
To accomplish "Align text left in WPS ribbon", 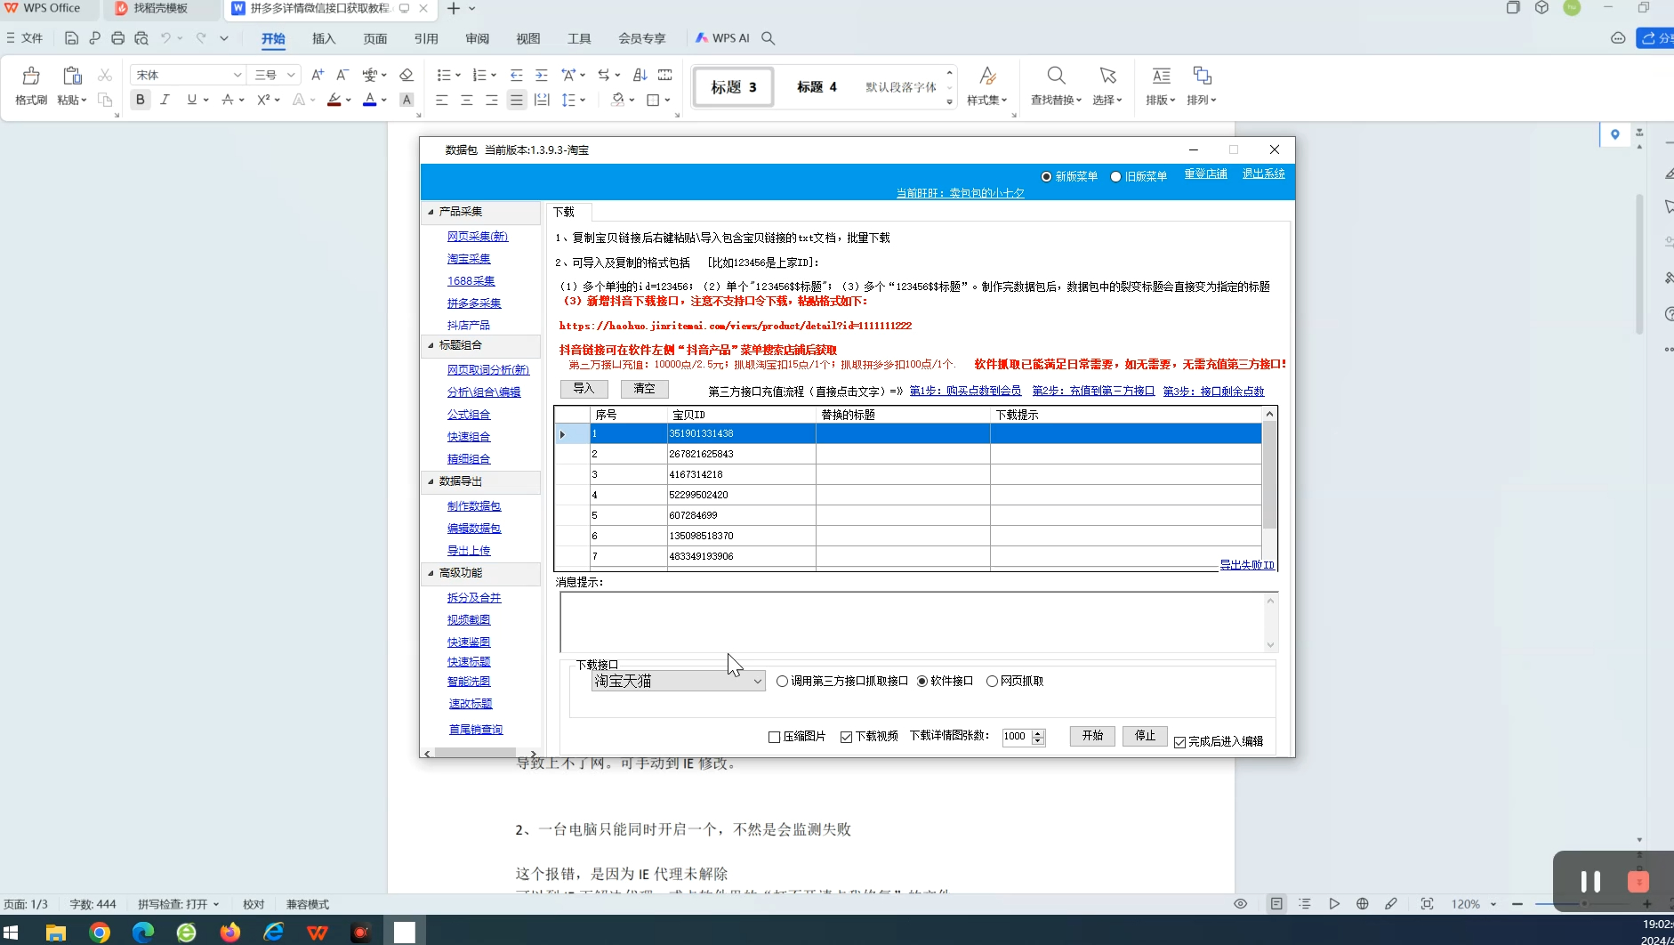I will tap(441, 100).
